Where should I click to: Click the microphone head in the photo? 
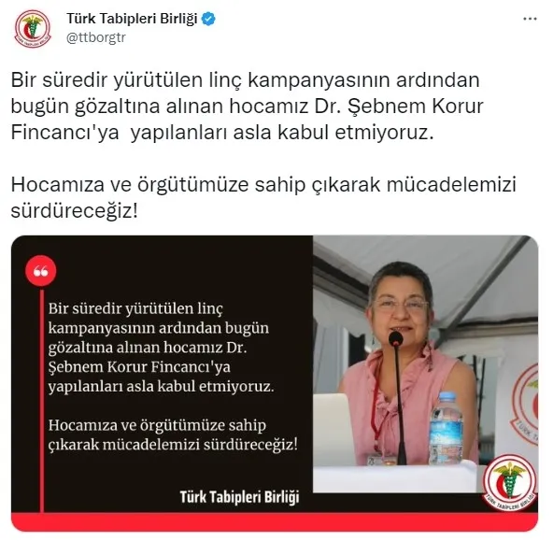pyautogui.click(x=396, y=338)
